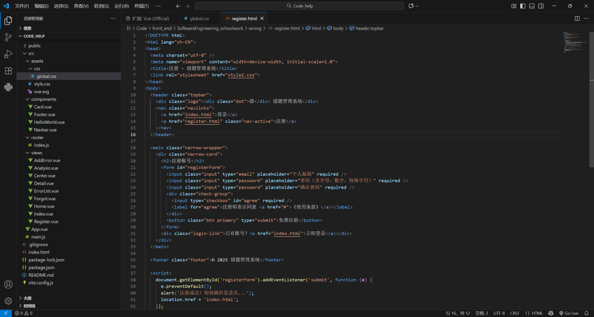Screen dimensions: 594x317
Task: Open the 文件(F) menu
Action: 22,6
